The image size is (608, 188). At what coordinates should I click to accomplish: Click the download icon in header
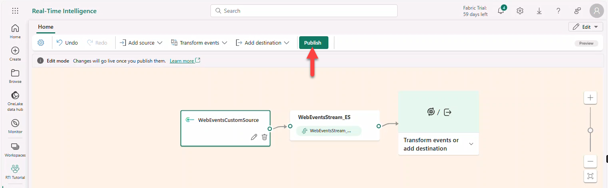(539, 11)
